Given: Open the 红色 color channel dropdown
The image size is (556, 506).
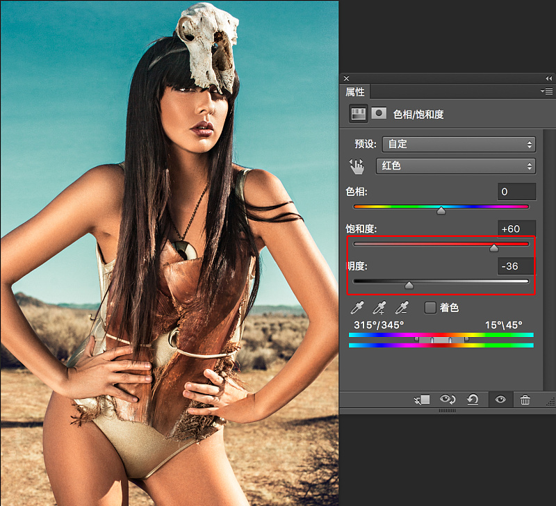Looking at the screenshot, I should 456,166.
